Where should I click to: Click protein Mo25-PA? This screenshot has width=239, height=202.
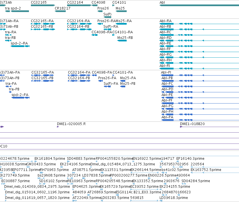pyautogui.click(x=128, y=78)
